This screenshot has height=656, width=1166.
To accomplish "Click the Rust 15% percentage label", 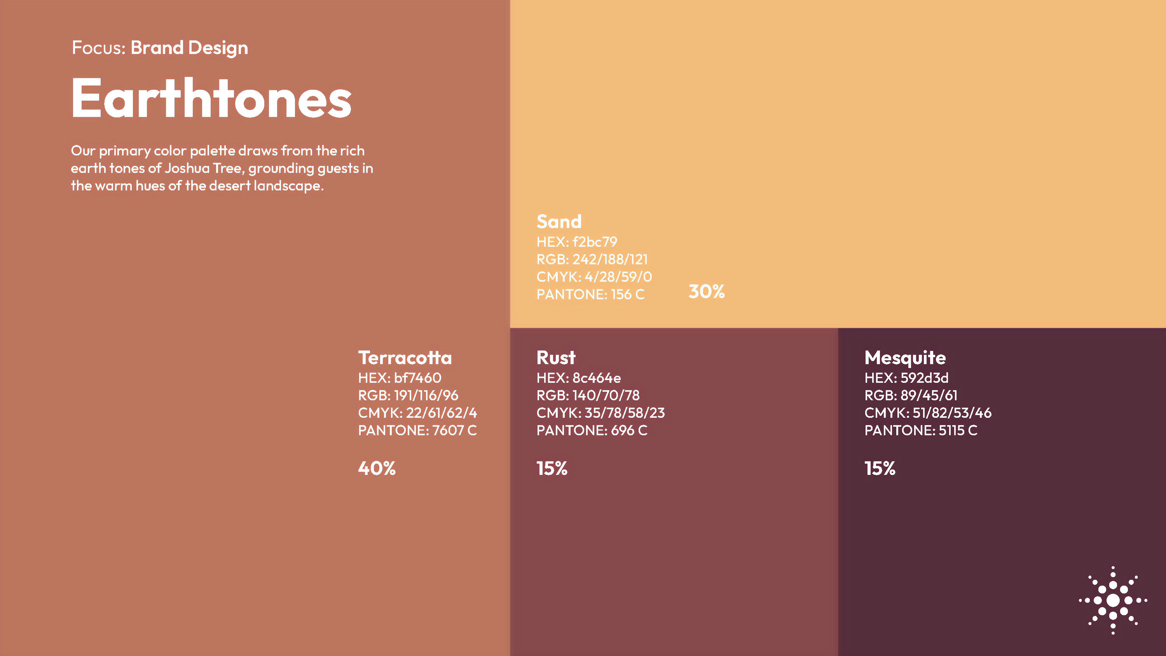I will (x=552, y=468).
